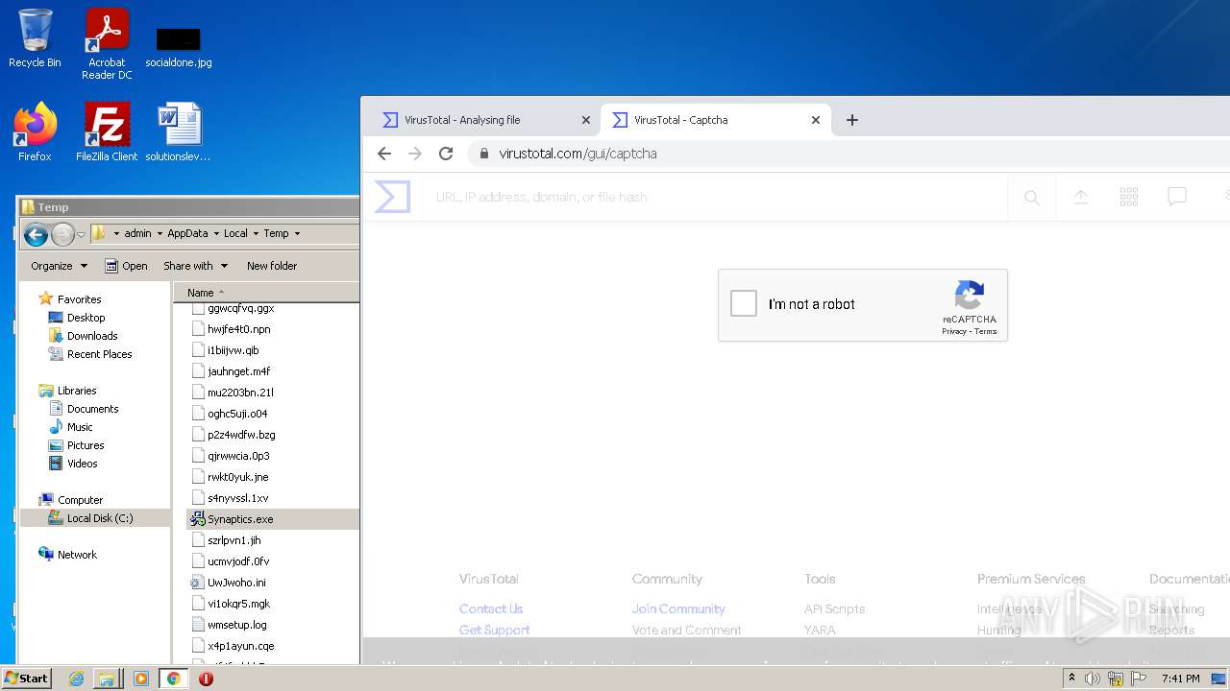Screen dimensions: 1230x691
Task: Click Explorer back navigation button
Action: click(36, 234)
